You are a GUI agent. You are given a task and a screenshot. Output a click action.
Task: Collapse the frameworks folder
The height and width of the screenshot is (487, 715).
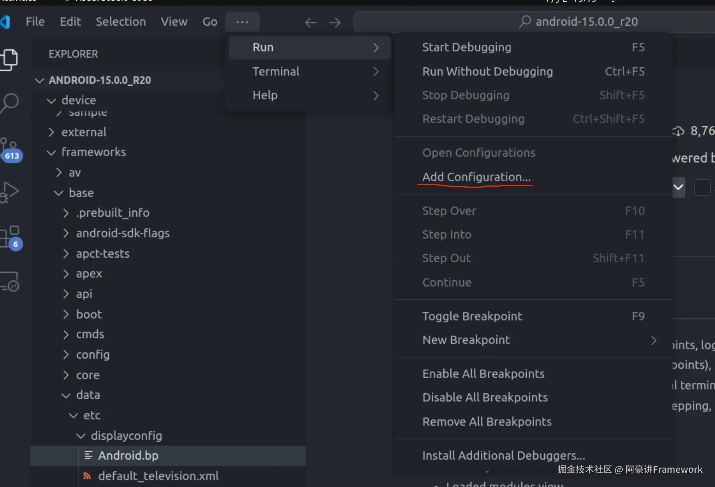(93, 152)
